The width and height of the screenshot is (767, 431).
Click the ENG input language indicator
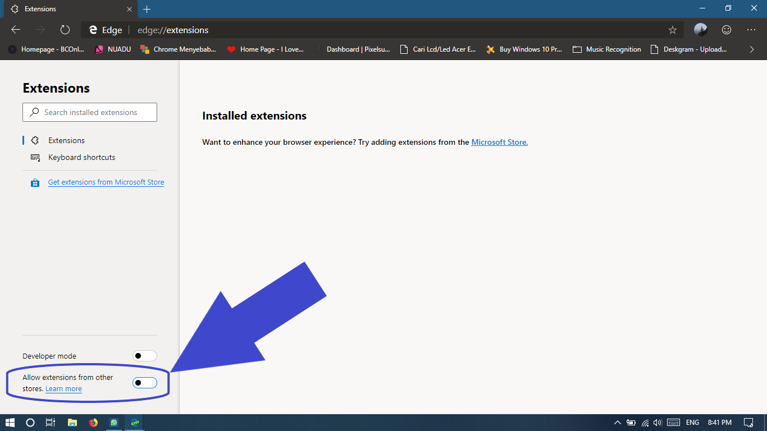692,423
